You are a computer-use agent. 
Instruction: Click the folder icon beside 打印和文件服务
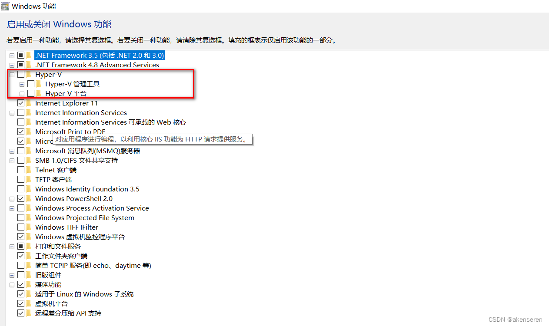point(29,247)
